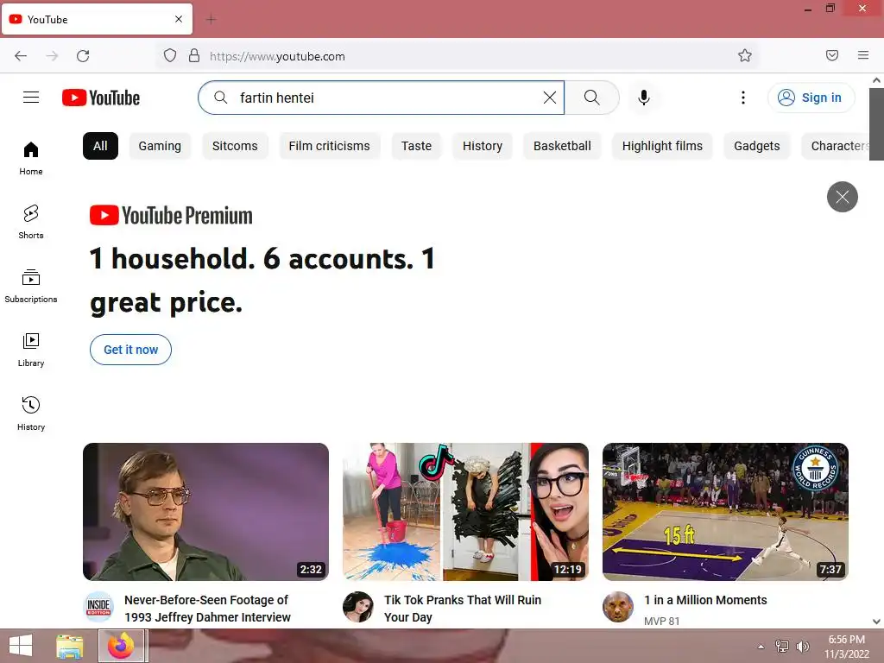884x663 pixels.
Task: Select the Gadgets filter chip
Action: [756, 146]
